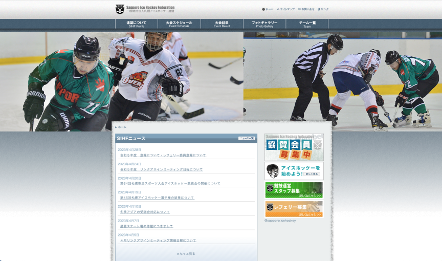Open the お問い合せ (contact) header link
Screen dimensions: 442x261
pyautogui.click(x=306, y=9)
